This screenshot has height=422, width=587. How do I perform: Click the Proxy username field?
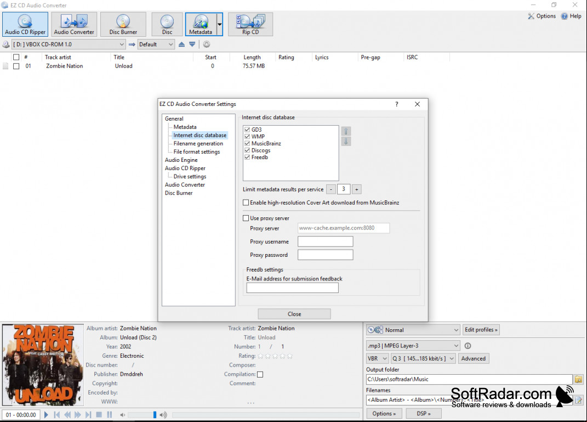pos(326,242)
